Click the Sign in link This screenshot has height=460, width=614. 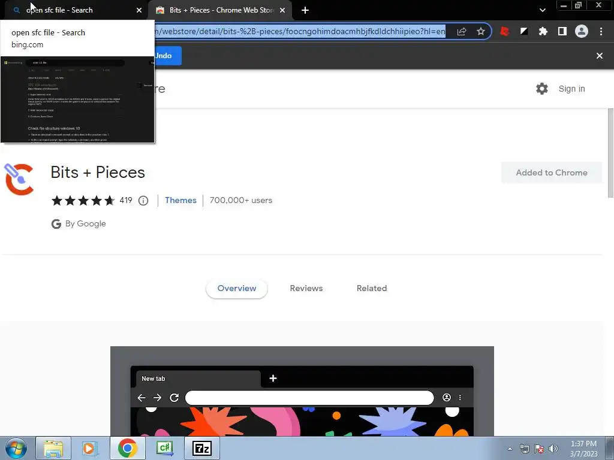pos(571,89)
